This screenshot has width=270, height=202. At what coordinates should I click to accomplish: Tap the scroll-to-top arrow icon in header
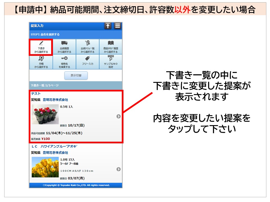tap(108, 26)
